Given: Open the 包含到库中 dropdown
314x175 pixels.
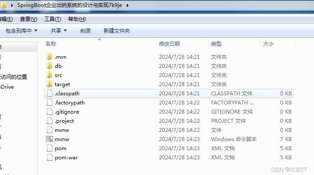Looking at the screenshot, I should click(21, 31).
